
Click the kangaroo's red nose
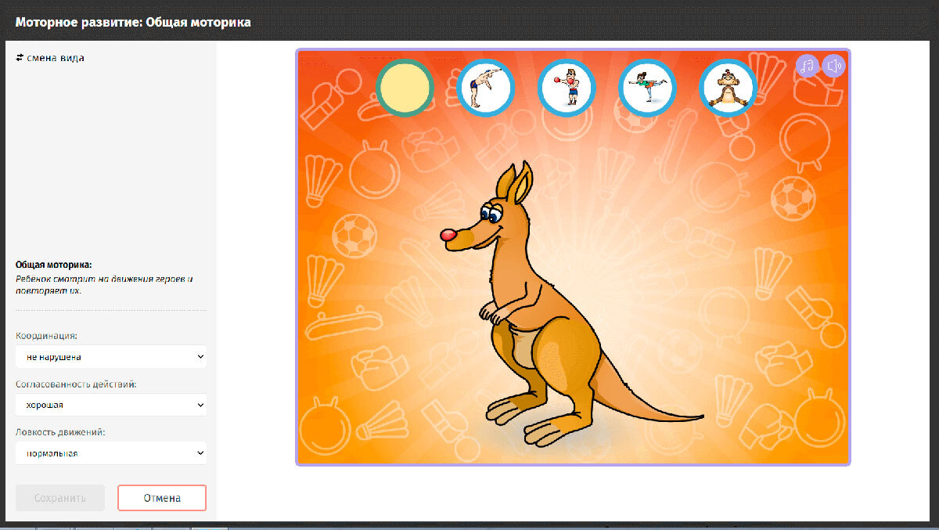[448, 235]
